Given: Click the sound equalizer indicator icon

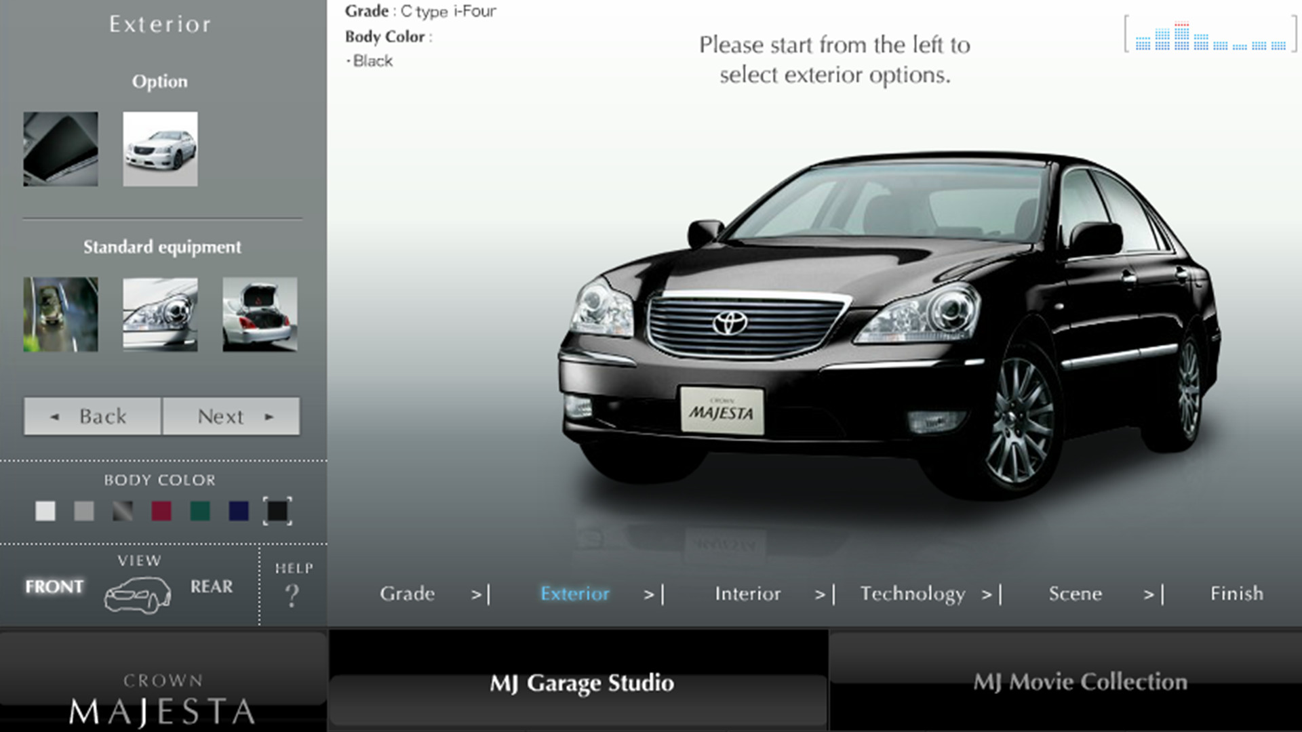Looking at the screenshot, I should (x=1210, y=35).
